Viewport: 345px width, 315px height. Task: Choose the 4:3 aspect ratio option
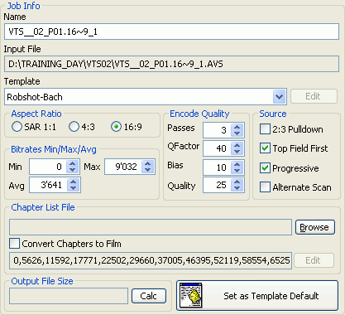(74, 127)
